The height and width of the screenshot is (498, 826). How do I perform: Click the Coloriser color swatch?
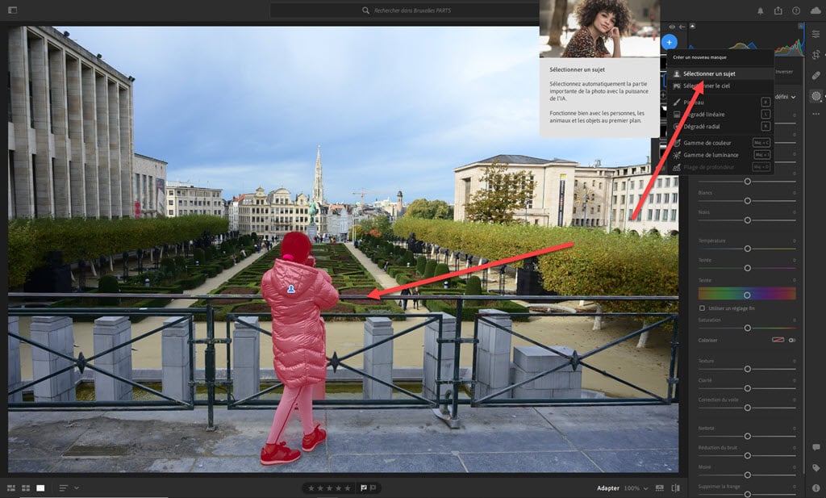click(x=778, y=340)
